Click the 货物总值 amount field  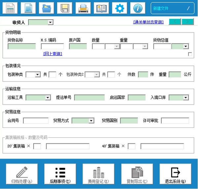click(x=162, y=46)
